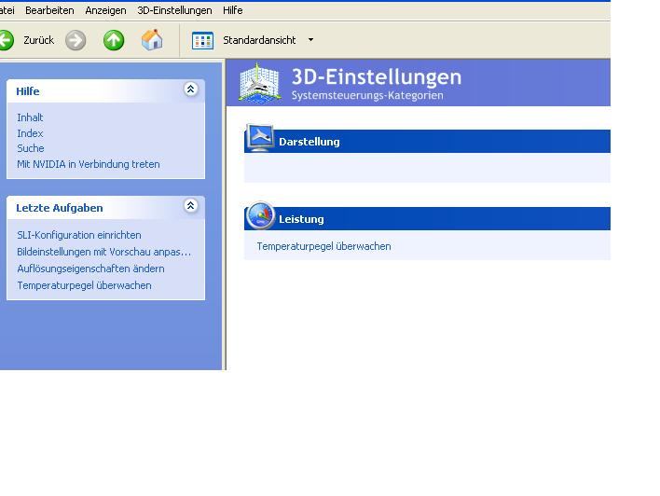This screenshot has height=496, width=660.
Task: Open the Suche help link
Action: click(x=31, y=148)
